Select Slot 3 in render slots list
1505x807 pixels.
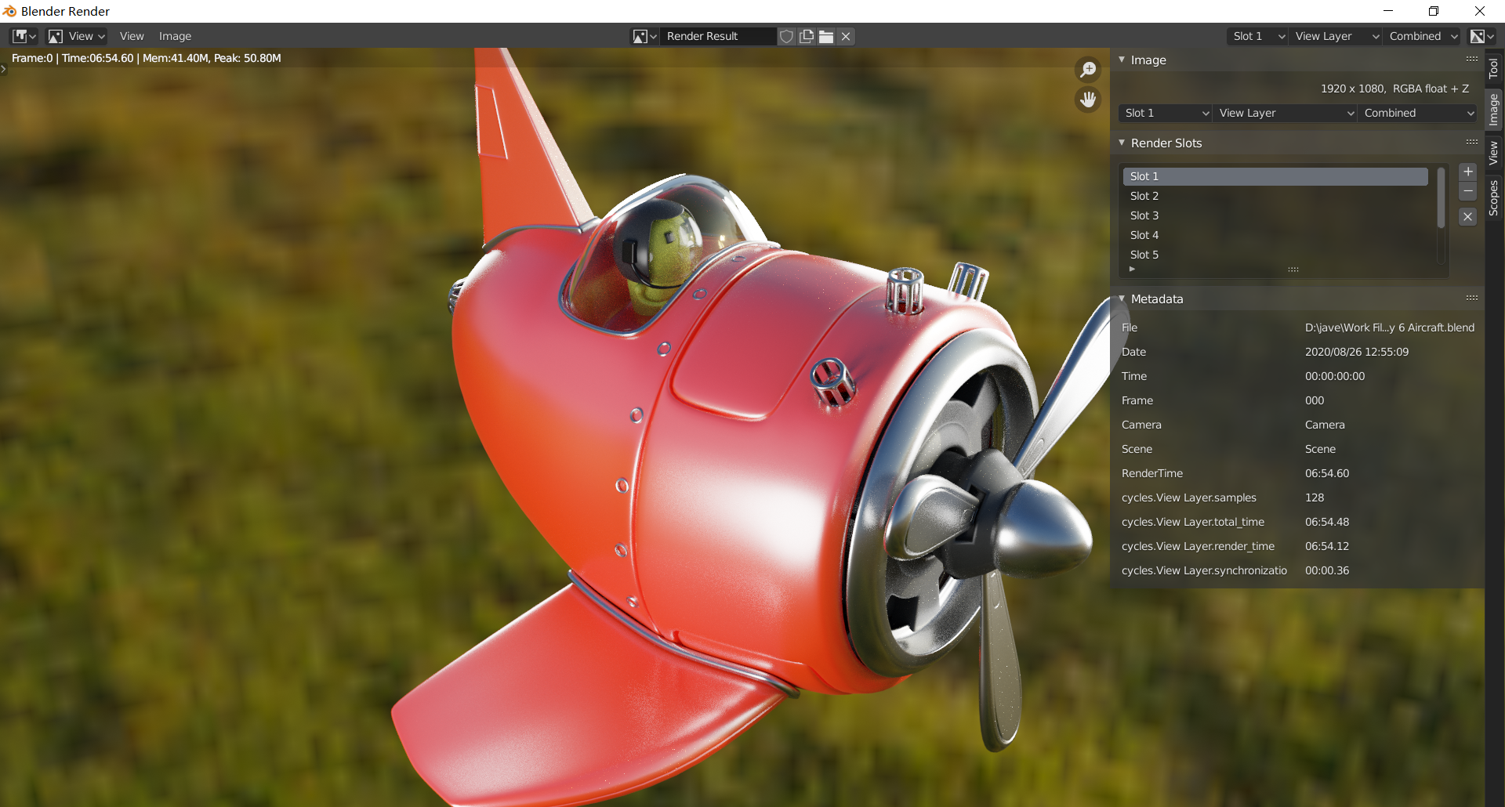pyautogui.click(x=1275, y=215)
